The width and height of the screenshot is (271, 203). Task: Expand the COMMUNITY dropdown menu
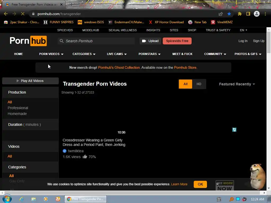point(215,54)
